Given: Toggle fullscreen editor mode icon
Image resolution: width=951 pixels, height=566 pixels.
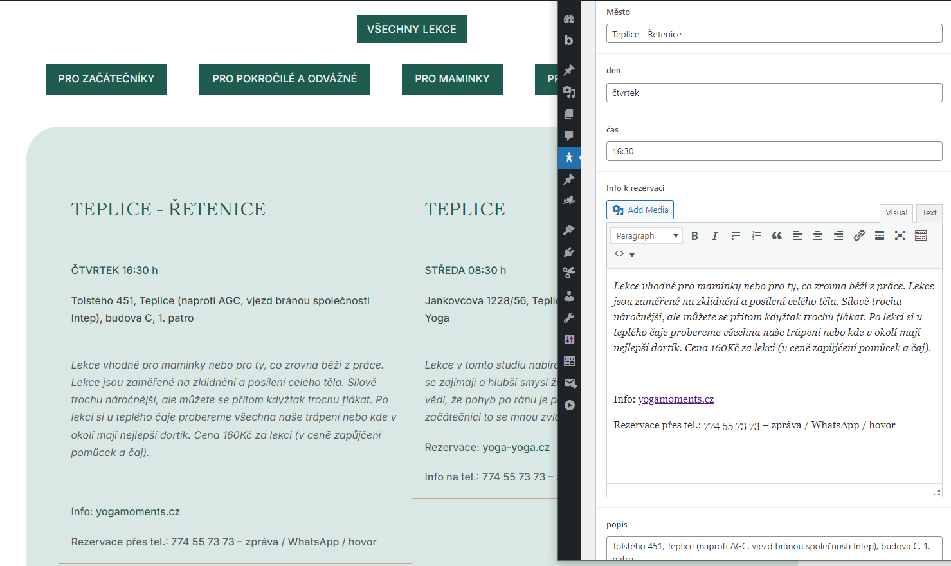Looking at the screenshot, I should (x=900, y=236).
